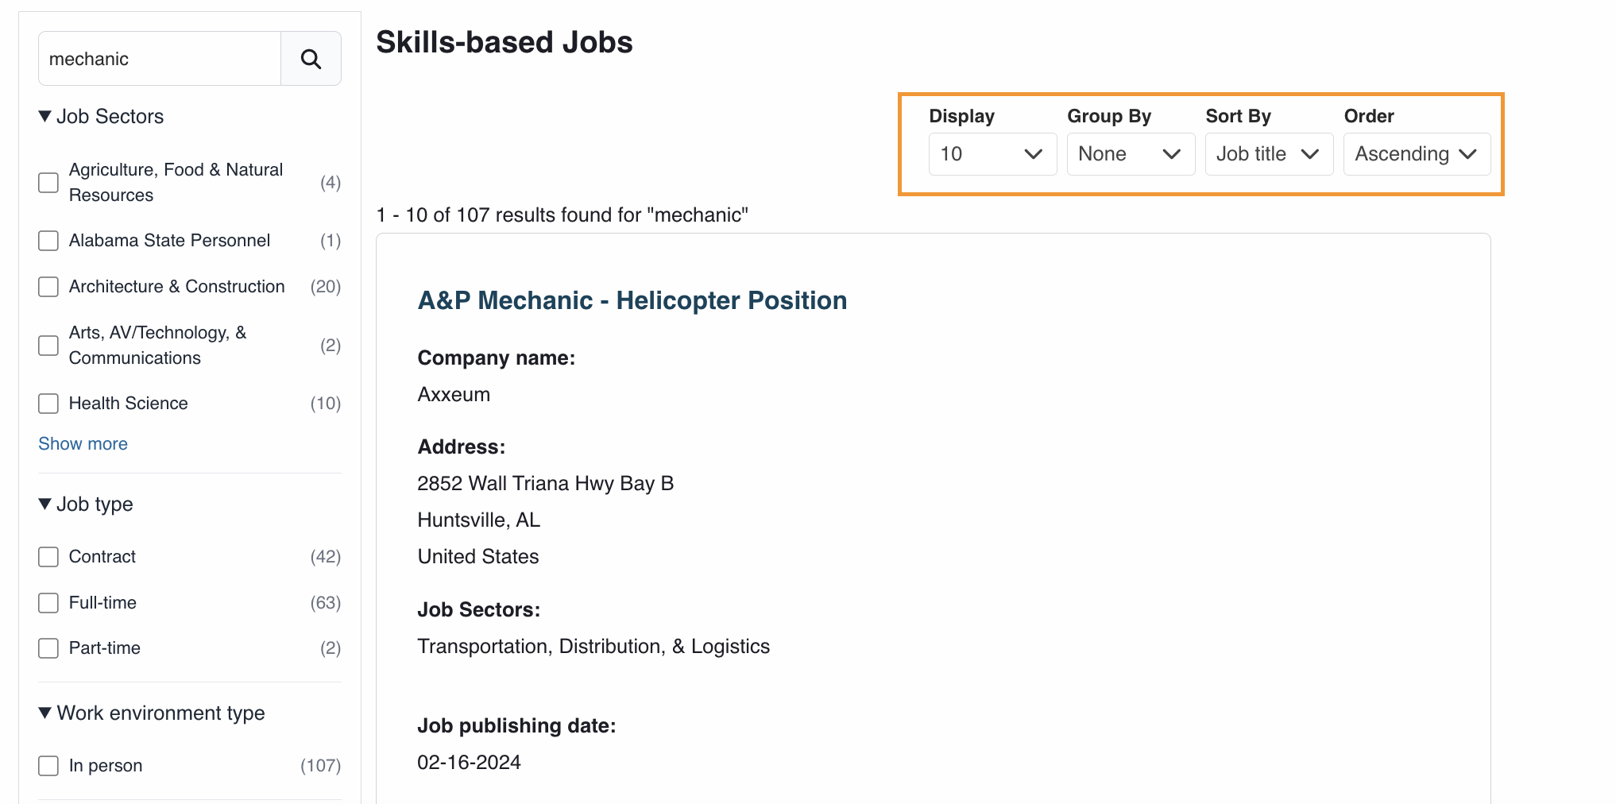The height and width of the screenshot is (804, 1616).
Task: Click the Show more link
Action: (83, 443)
